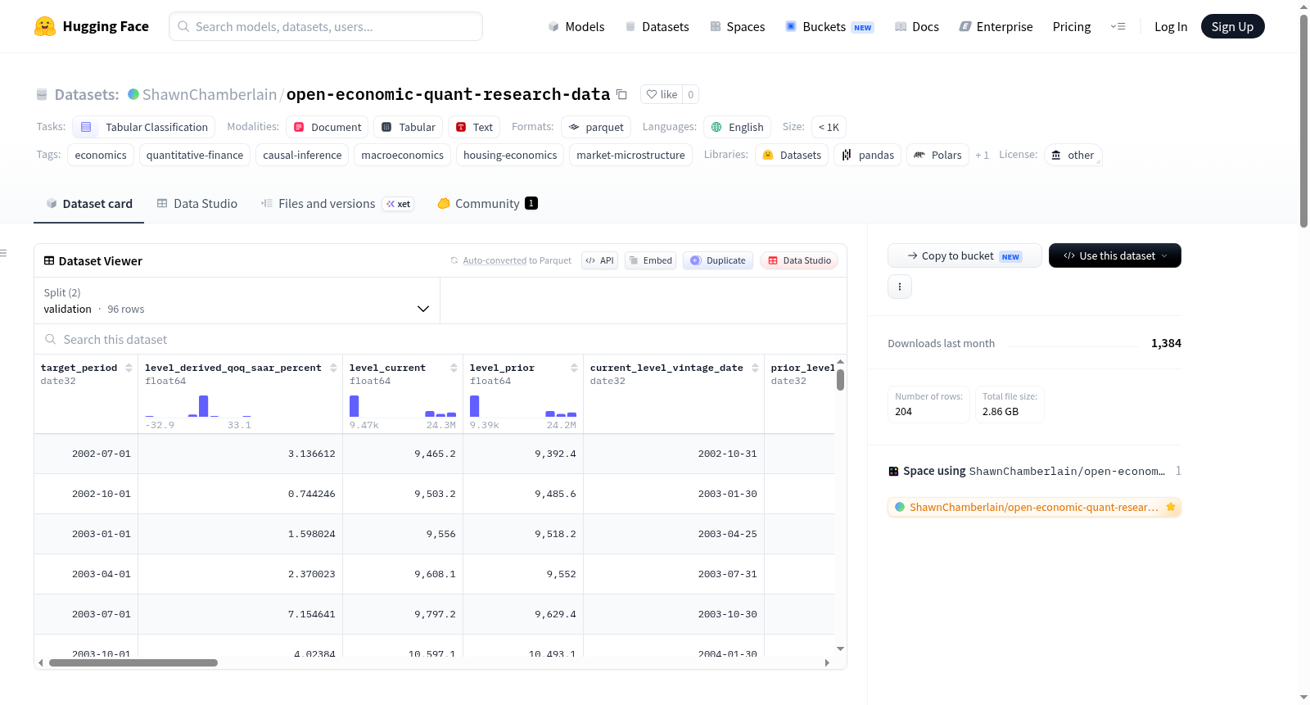
Task: Open Buckets in top navigation
Action: tap(829, 26)
